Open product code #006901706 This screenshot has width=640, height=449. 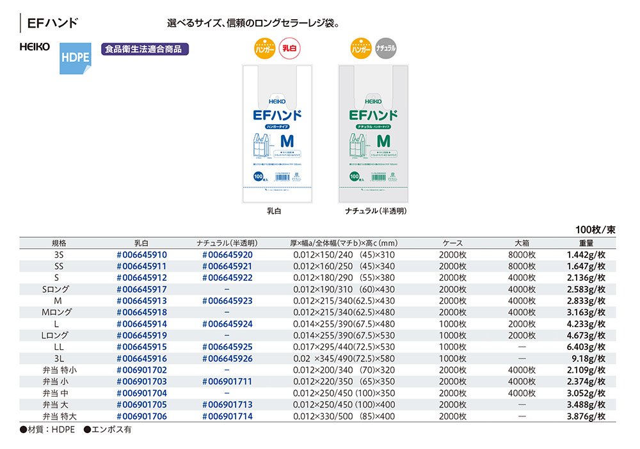141,416
